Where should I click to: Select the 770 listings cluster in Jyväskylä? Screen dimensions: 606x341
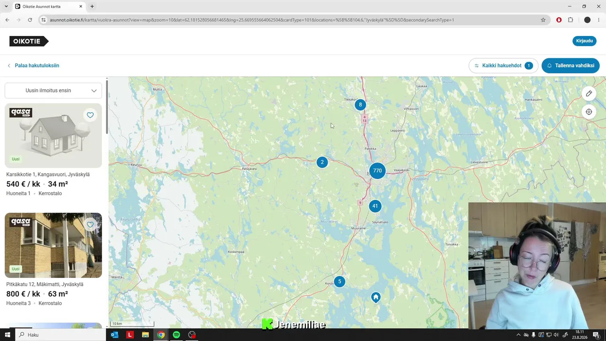(377, 170)
